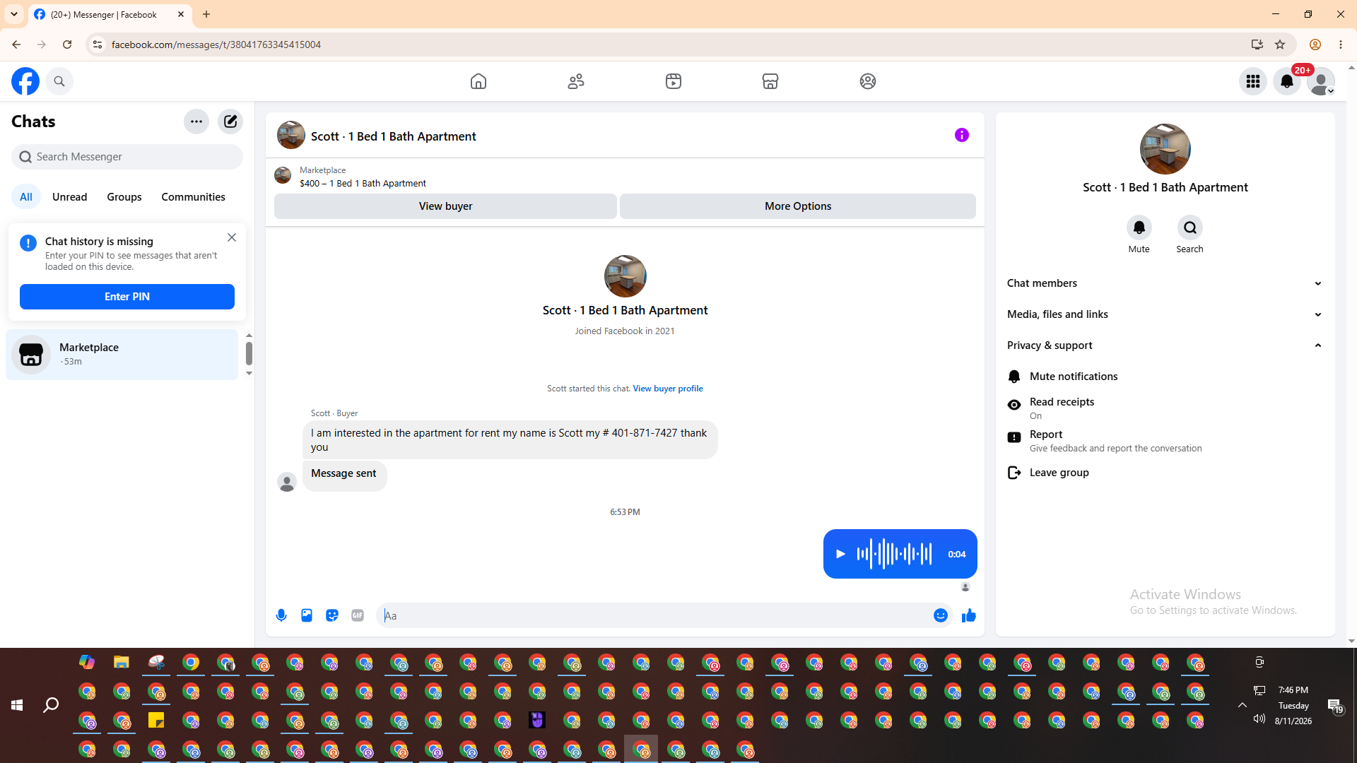
Task: Open Chats options three-dot menu
Action: [x=196, y=122]
